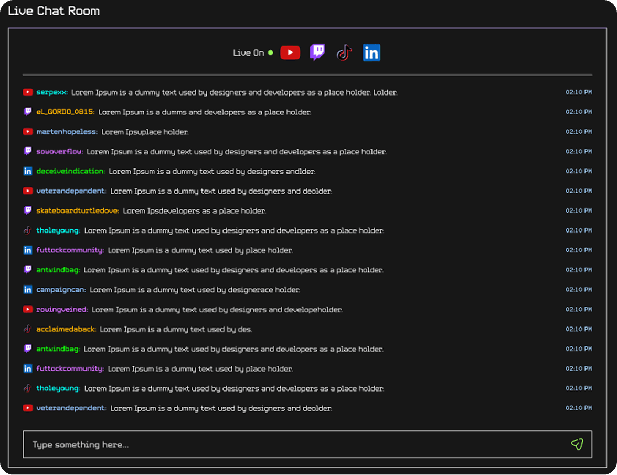Click the TikTok icon in Live On header

[344, 52]
